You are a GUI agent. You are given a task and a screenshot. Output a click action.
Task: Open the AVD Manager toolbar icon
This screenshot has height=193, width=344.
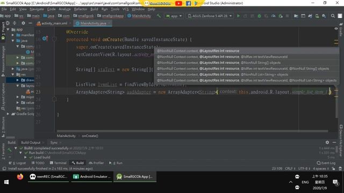pyautogui.click(x=317, y=16)
